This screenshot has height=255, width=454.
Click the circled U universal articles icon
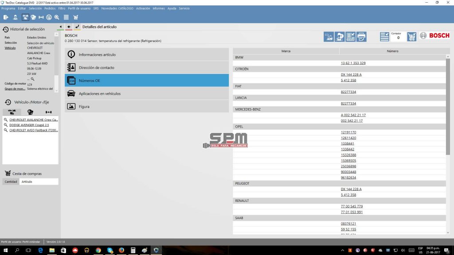tap(49, 17)
